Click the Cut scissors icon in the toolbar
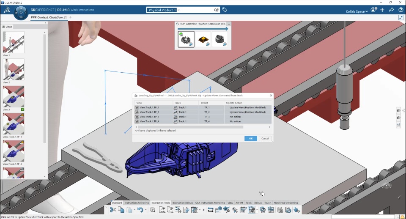406x219 pixels. tap(113, 210)
